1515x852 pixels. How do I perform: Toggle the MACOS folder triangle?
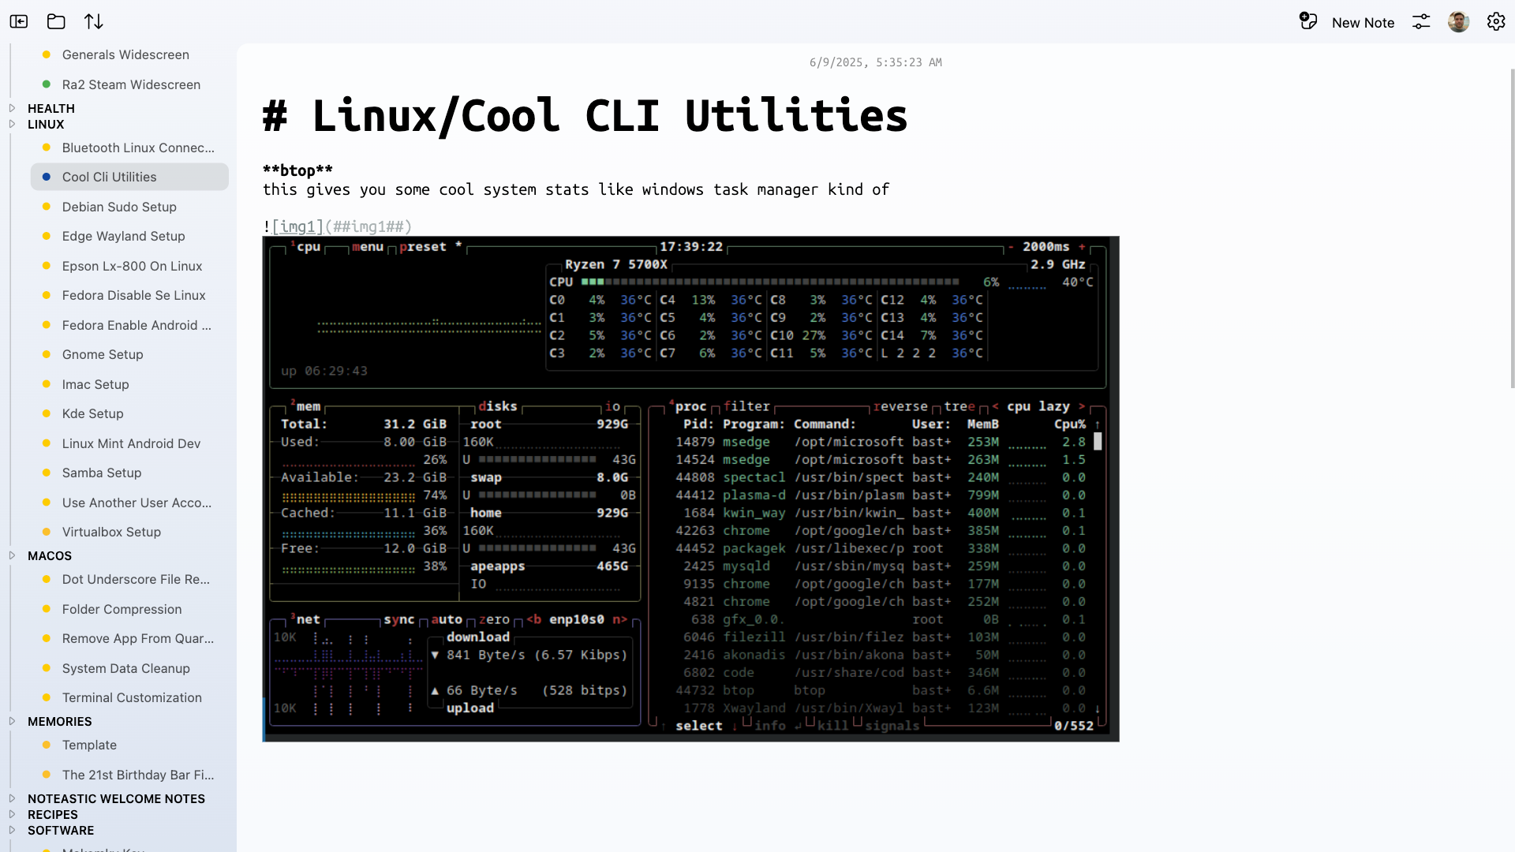[12, 555]
